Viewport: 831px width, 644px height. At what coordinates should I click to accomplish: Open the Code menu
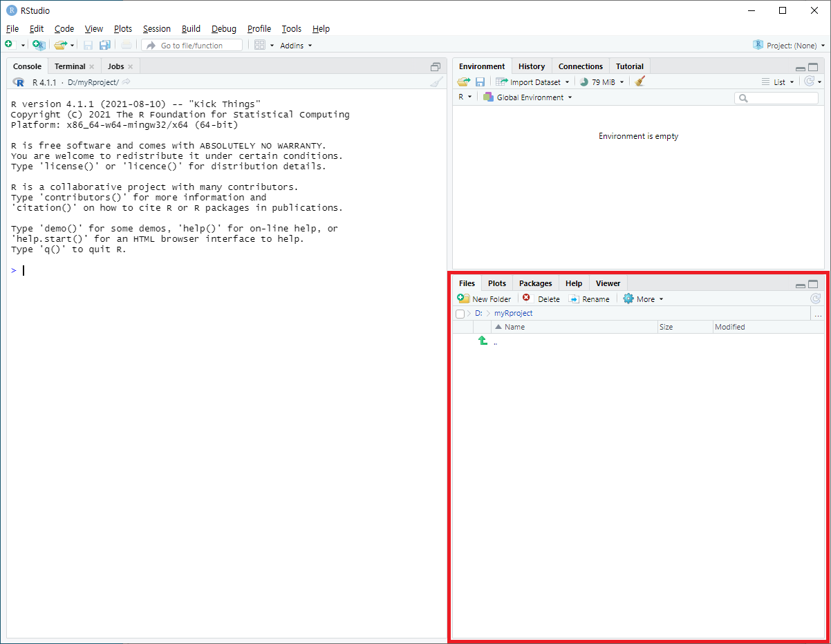coord(64,29)
